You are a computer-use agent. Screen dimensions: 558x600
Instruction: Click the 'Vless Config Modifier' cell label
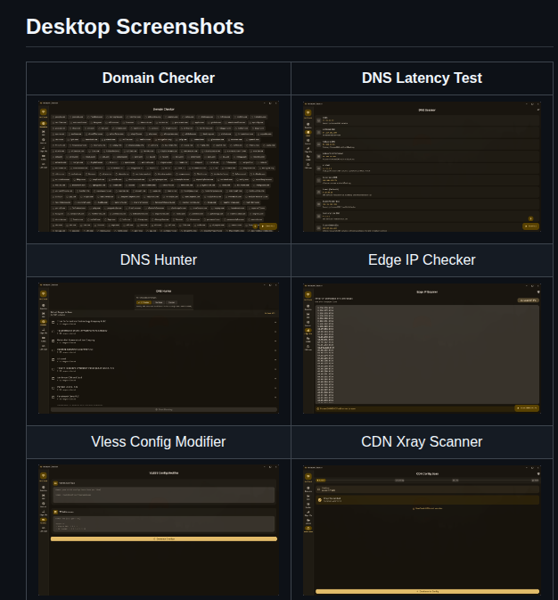point(159,441)
